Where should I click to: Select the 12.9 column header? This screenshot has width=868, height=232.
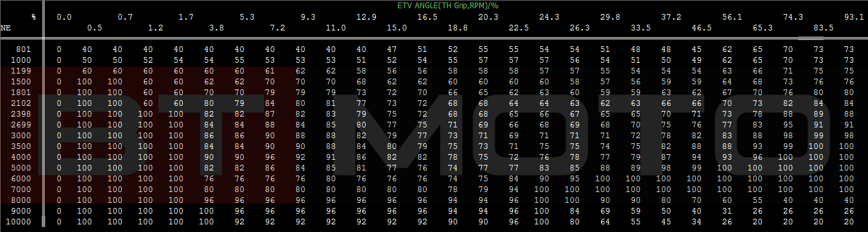coord(366,17)
